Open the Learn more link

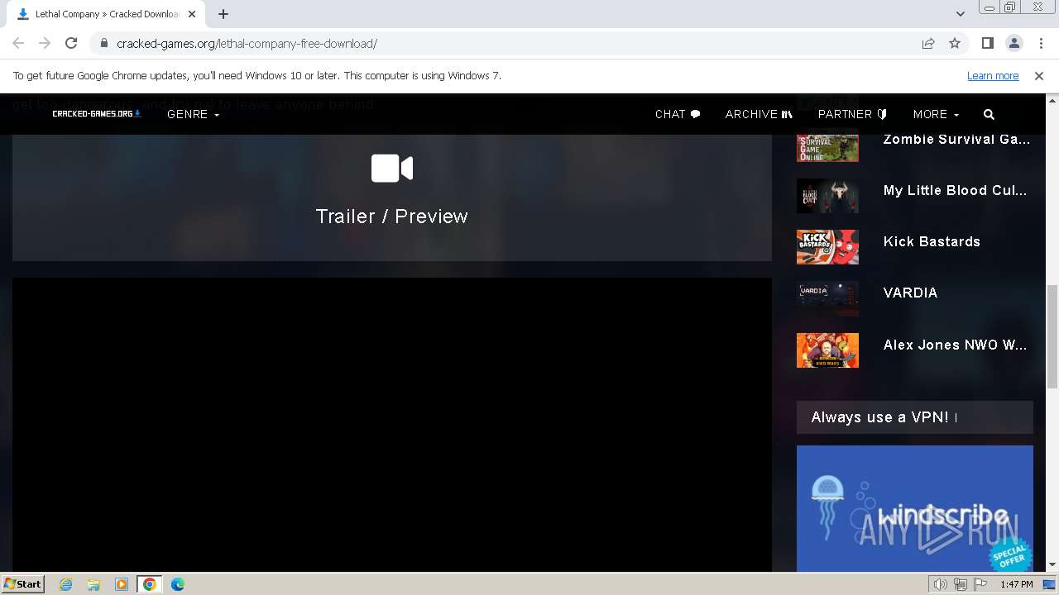[993, 75]
